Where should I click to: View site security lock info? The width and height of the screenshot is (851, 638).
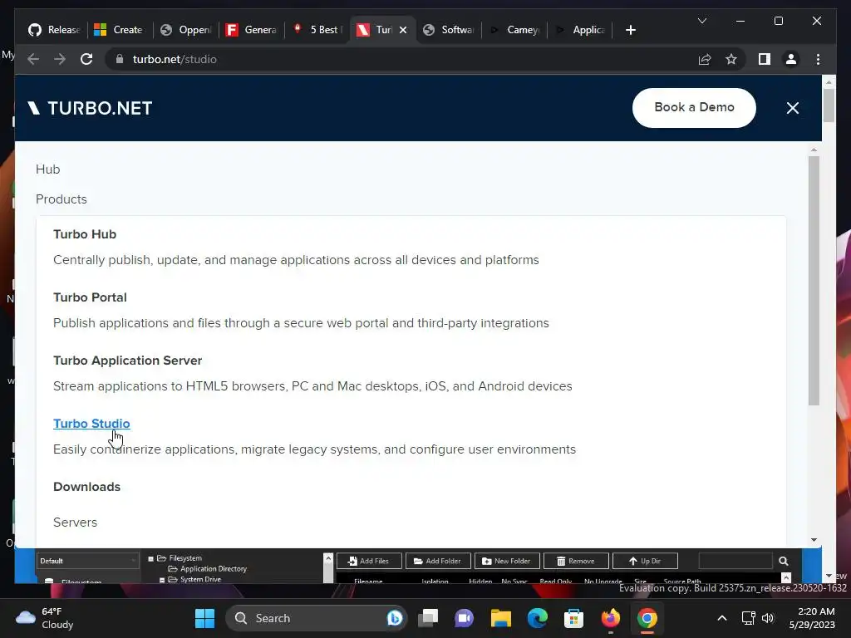(120, 59)
